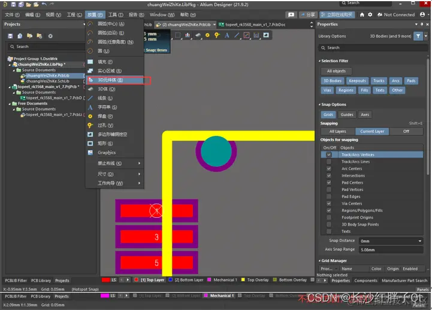Select Current Layer snapping option

click(x=372, y=132)
